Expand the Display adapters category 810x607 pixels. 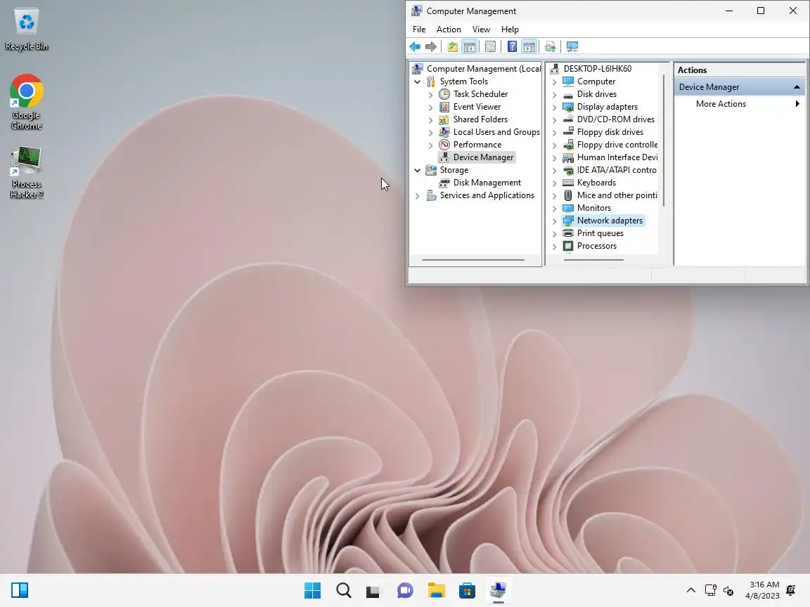(554, 107)
